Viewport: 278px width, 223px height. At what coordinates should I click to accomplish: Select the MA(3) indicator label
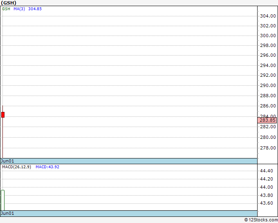(x=19, y=9)
